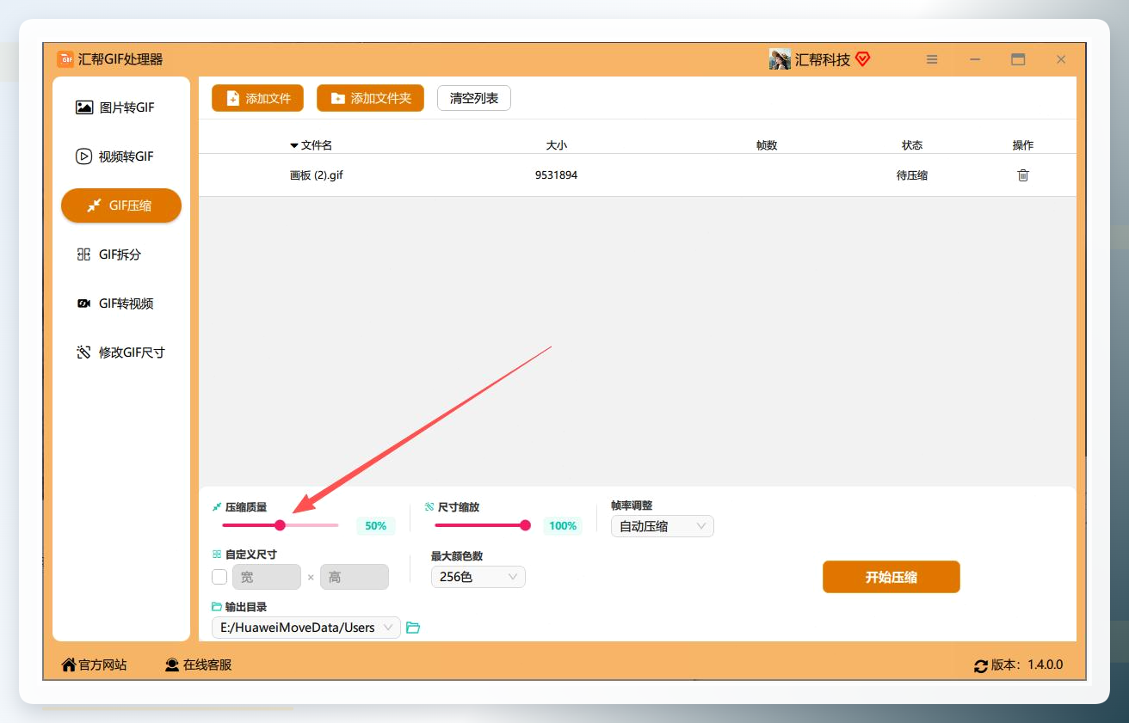The image size is (1129, 723).
Task: Clear the file list with 清空列表
Action: point(474,98)
